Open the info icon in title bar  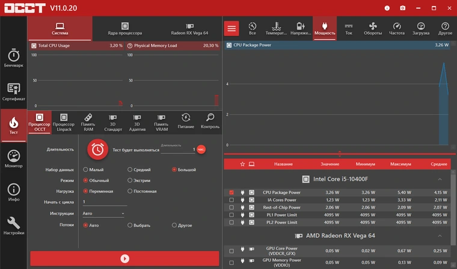[387, 8]
